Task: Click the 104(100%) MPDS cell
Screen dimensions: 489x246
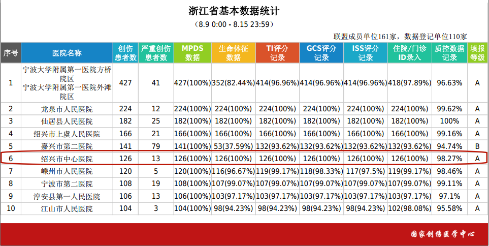Action: click(192, 208)
